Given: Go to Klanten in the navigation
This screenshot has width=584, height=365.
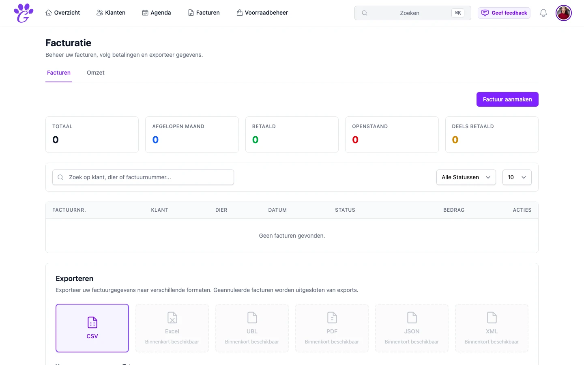Looking at the screenshot, I should point(111,13).
